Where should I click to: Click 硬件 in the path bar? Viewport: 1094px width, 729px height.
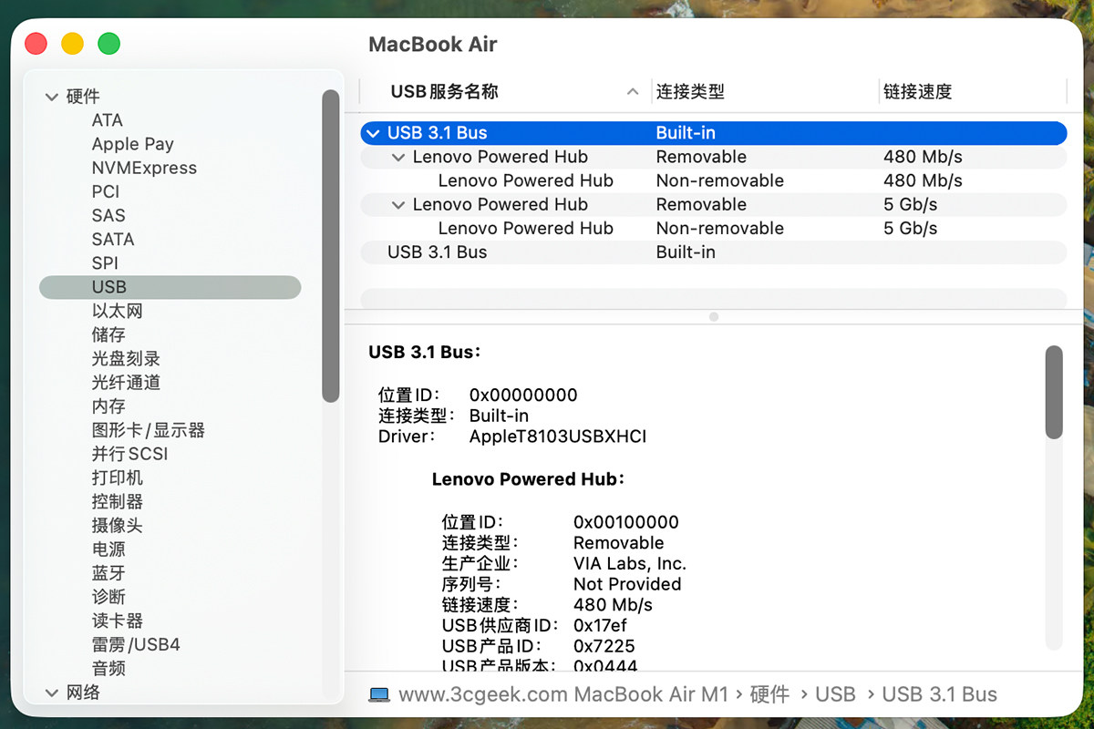pos(769,694)
